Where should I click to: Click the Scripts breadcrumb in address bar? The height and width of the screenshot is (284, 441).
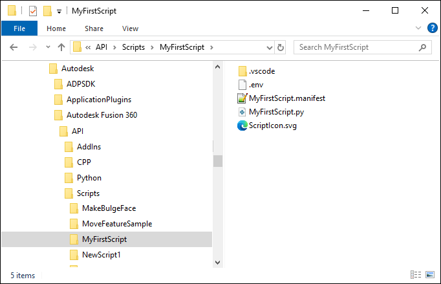(x=134, y=47)
